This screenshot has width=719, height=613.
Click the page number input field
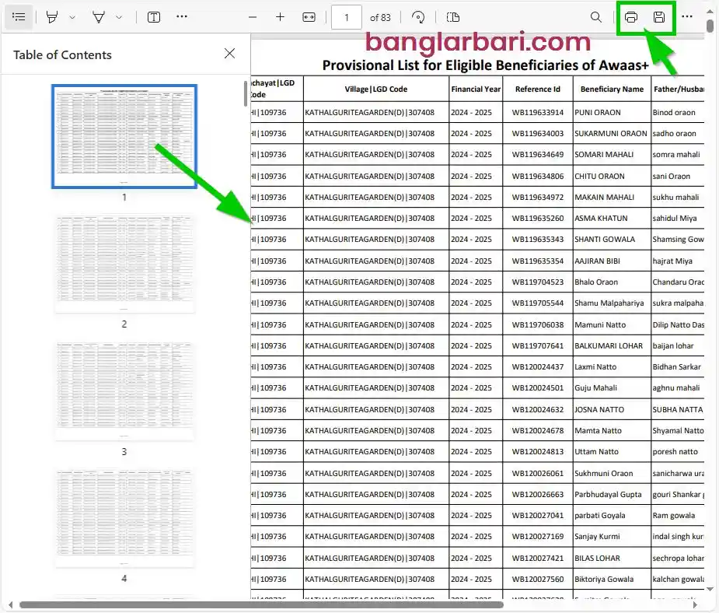[347, 17]
